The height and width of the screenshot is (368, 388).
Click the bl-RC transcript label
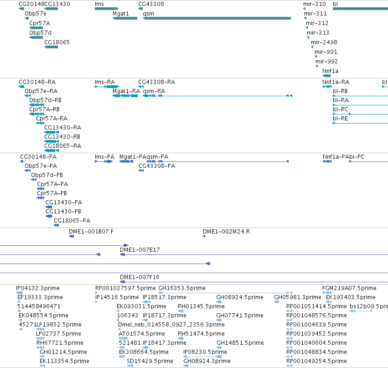[341, 109]
